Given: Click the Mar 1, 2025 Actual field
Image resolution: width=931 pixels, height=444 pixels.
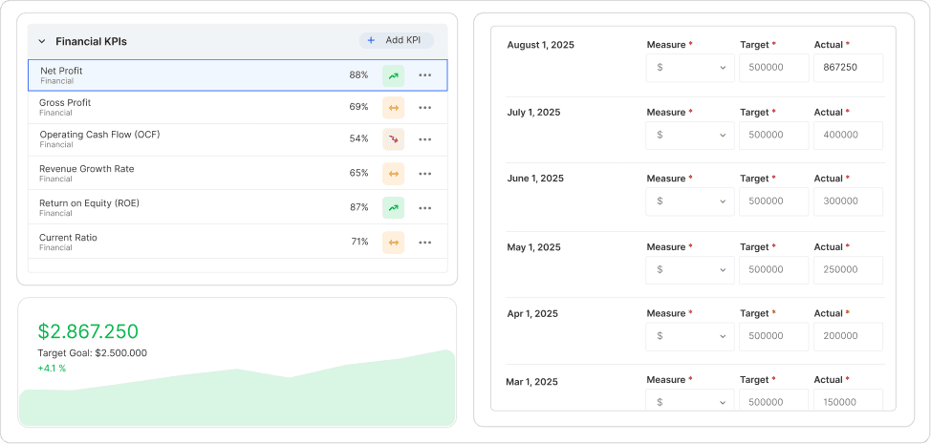Looking at the screenshot, I should tap(848, 401).
